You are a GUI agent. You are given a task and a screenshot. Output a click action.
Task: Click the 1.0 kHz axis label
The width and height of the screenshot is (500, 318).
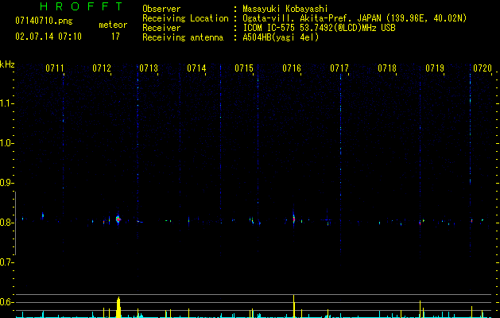pos(6,143)
